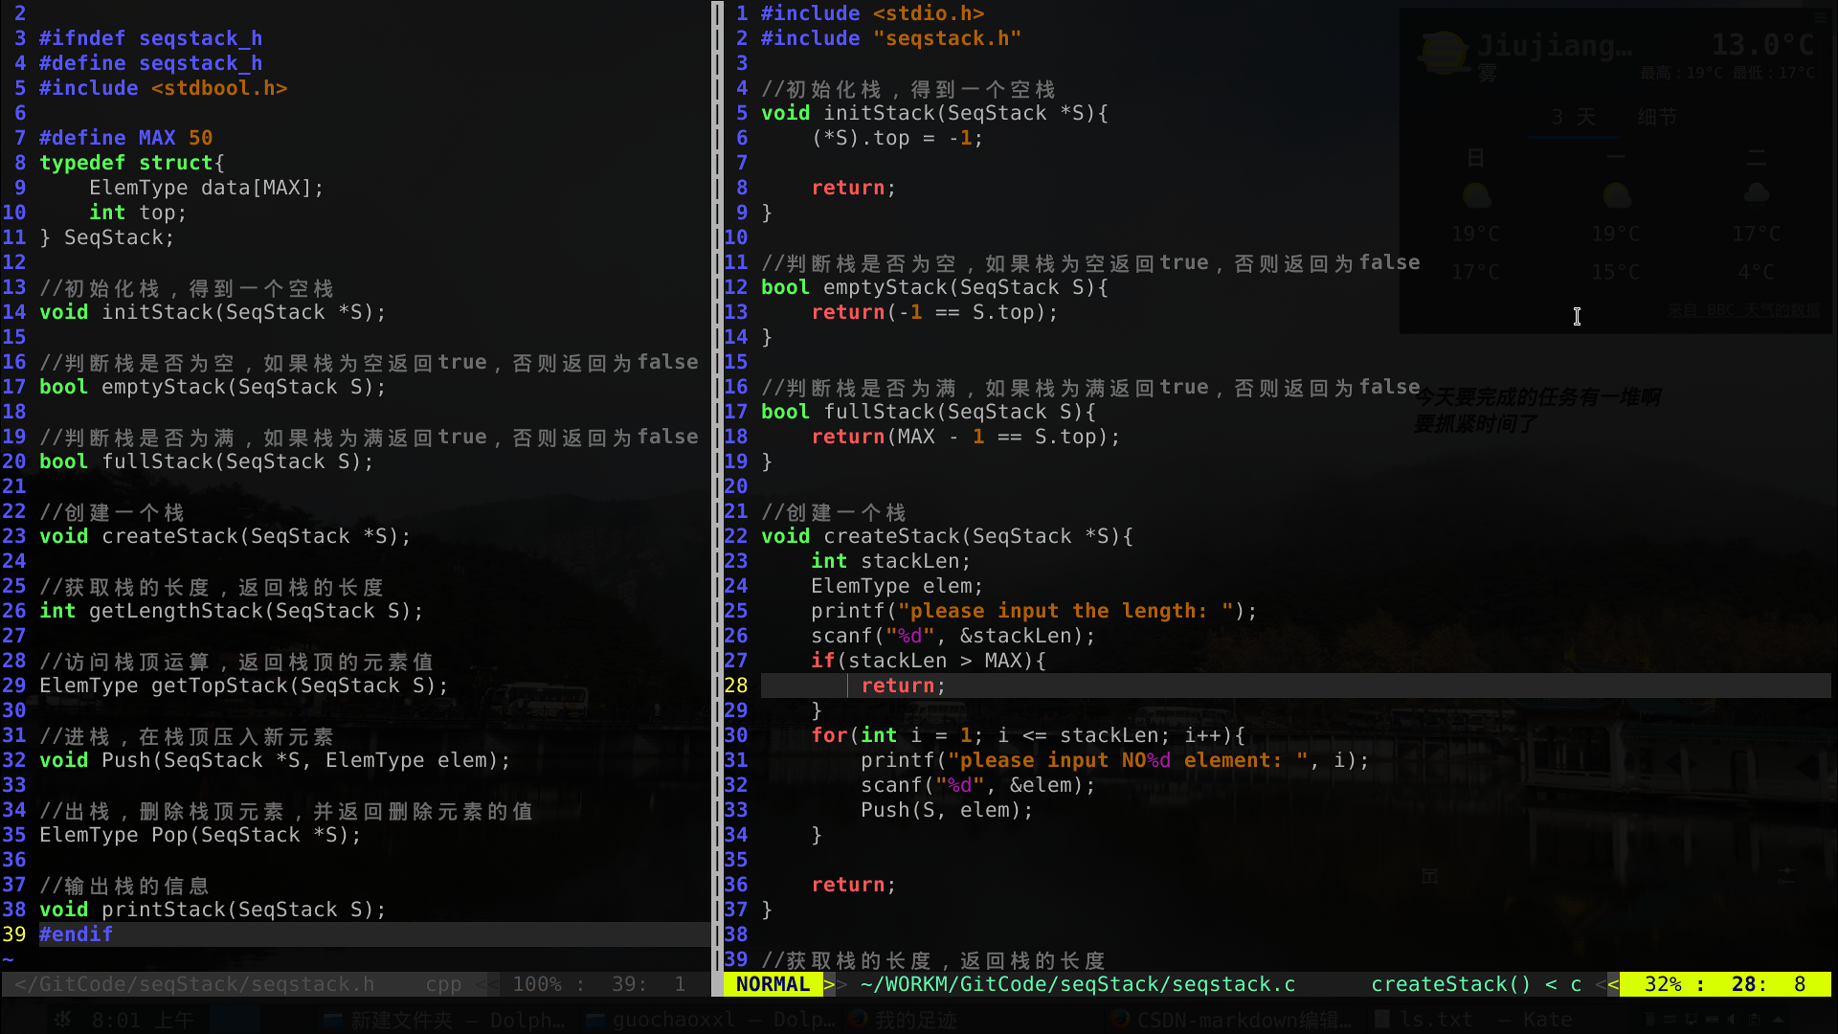Click the 8:01 上午 clock in taskbar
The image size is (1838, 1034).
(x=143, y=1021)
